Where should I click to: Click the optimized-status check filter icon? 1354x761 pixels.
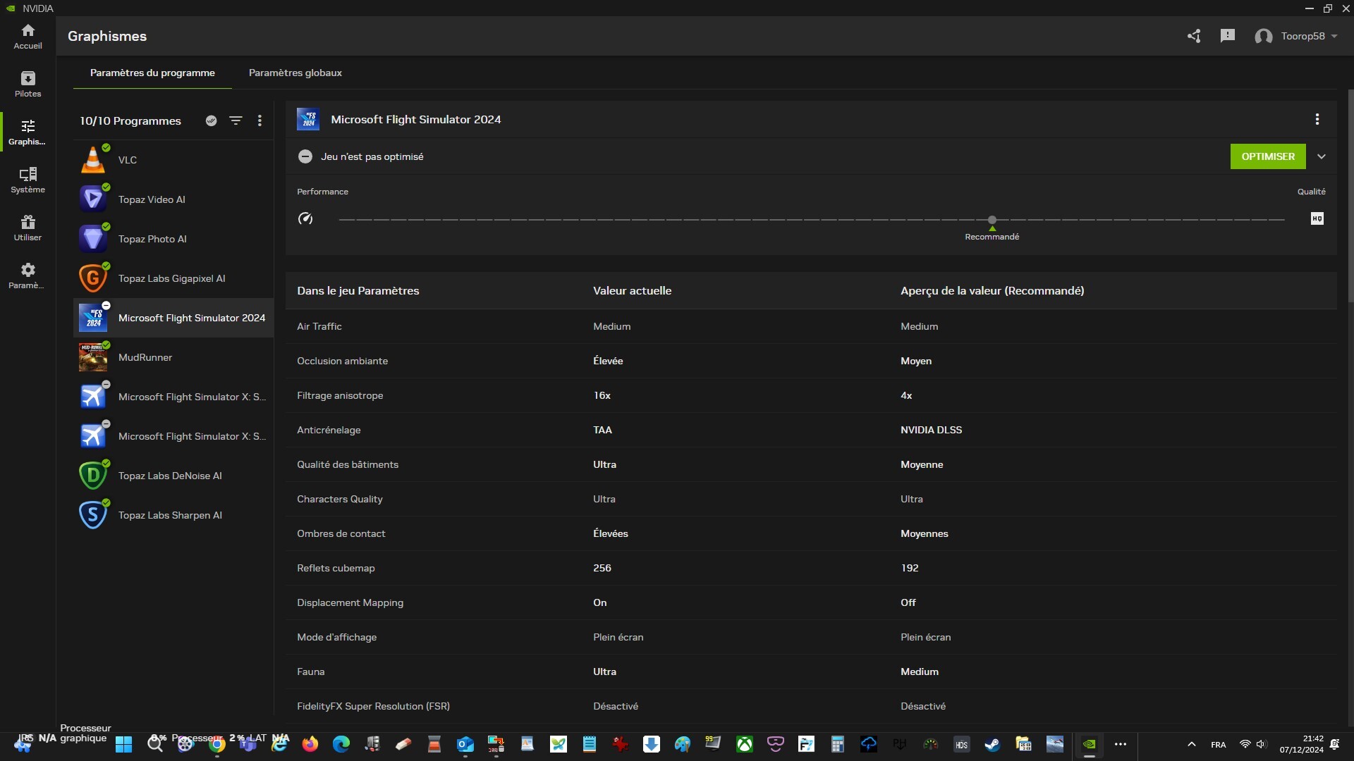tap(211, 120)
